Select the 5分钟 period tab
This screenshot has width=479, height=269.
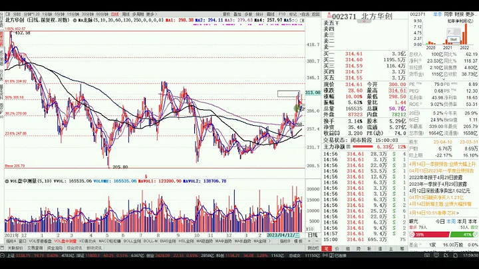tap(59, 15)
